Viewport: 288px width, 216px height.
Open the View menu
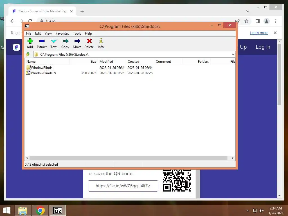(x=48, y=33)
